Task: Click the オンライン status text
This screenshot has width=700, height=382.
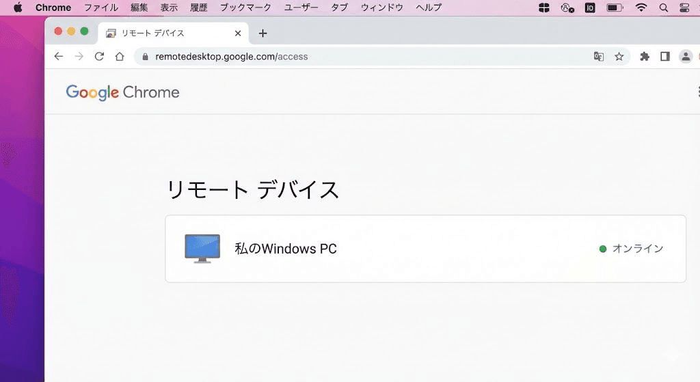Action: click(x=638, y=249)
